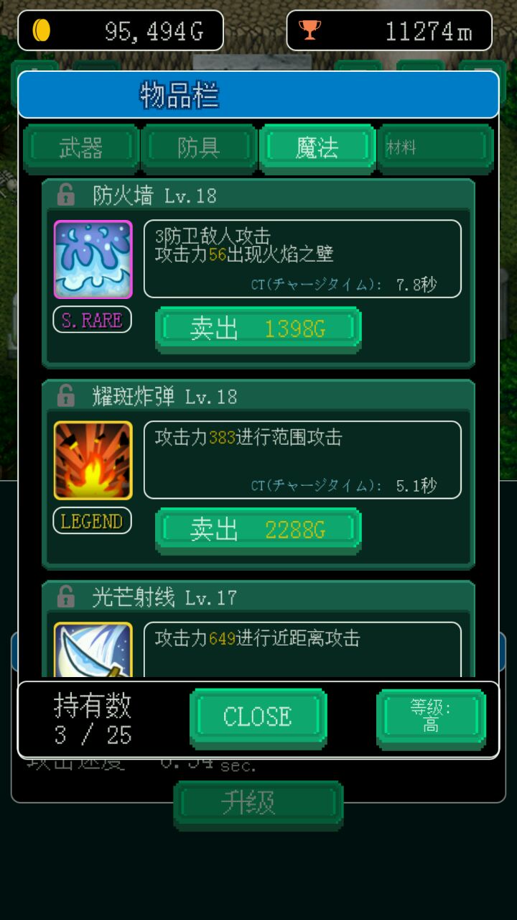Switch to the 防具 tab
Viewport: 517px width, 920px height.
tap(198, 149)
